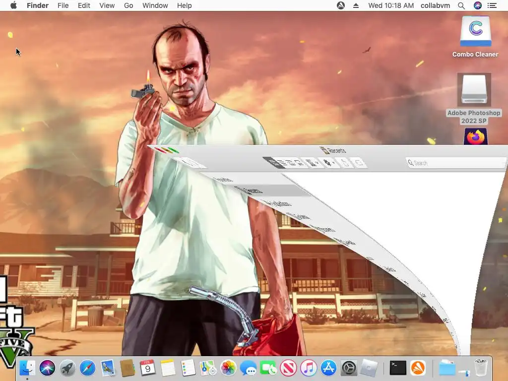Click the Siri icon in menu bar
The height and width of the screenshot is (381, 508).
478,5
